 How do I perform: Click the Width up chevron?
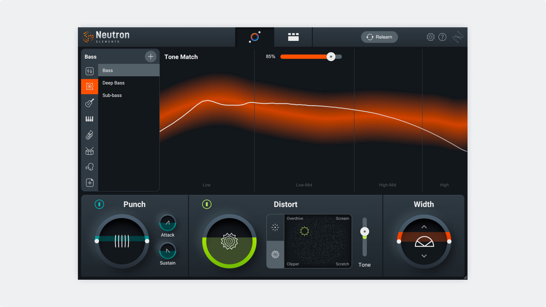pos(424,227)
